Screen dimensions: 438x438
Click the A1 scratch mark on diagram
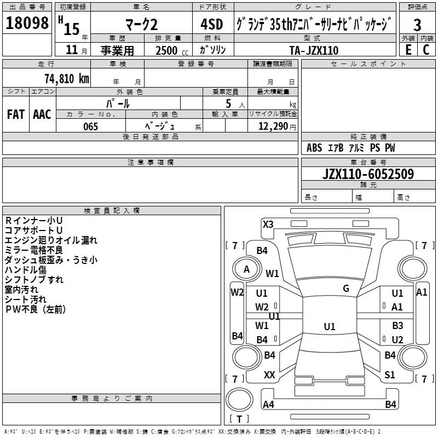tap(397, 307)
